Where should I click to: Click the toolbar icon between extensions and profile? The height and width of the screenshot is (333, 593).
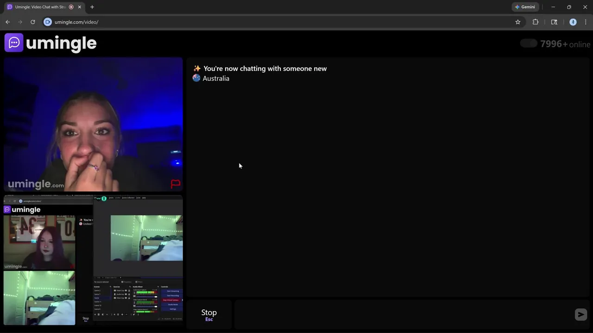(554, 22)
